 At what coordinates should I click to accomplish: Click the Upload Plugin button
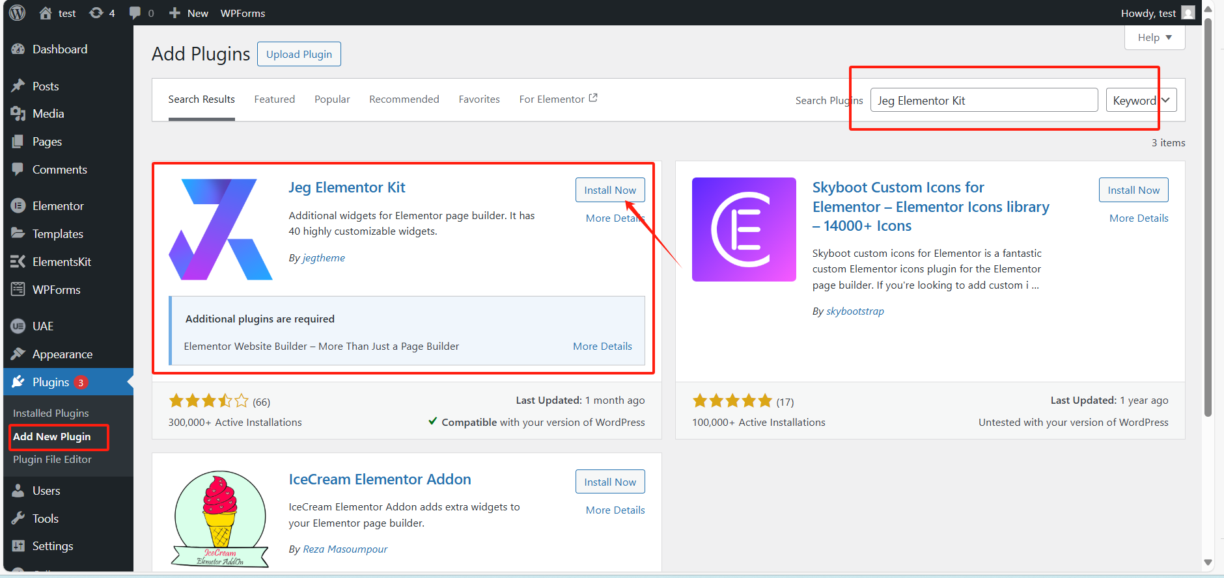point(299,54)
